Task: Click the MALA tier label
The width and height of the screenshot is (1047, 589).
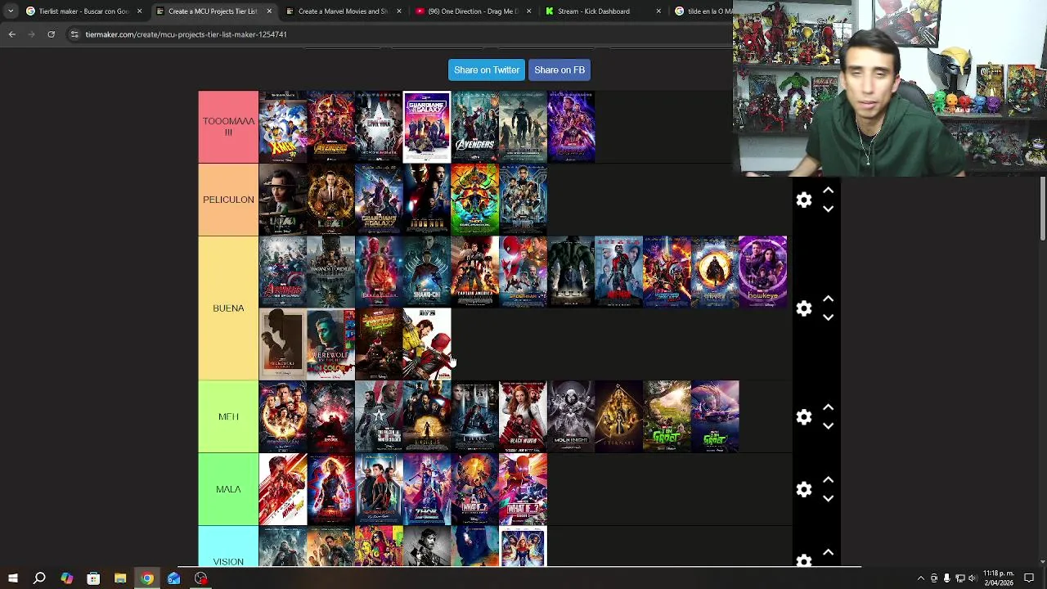Action: click(228, 489)
